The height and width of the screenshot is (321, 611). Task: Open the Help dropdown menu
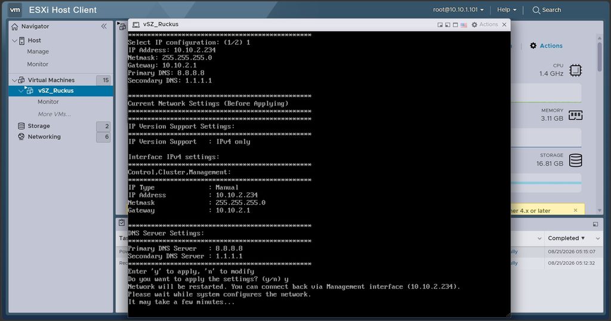click(x=507, y=10)
